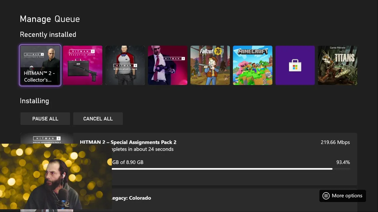Select HITMAN 2 Executive Pack tile

(83, 65)
